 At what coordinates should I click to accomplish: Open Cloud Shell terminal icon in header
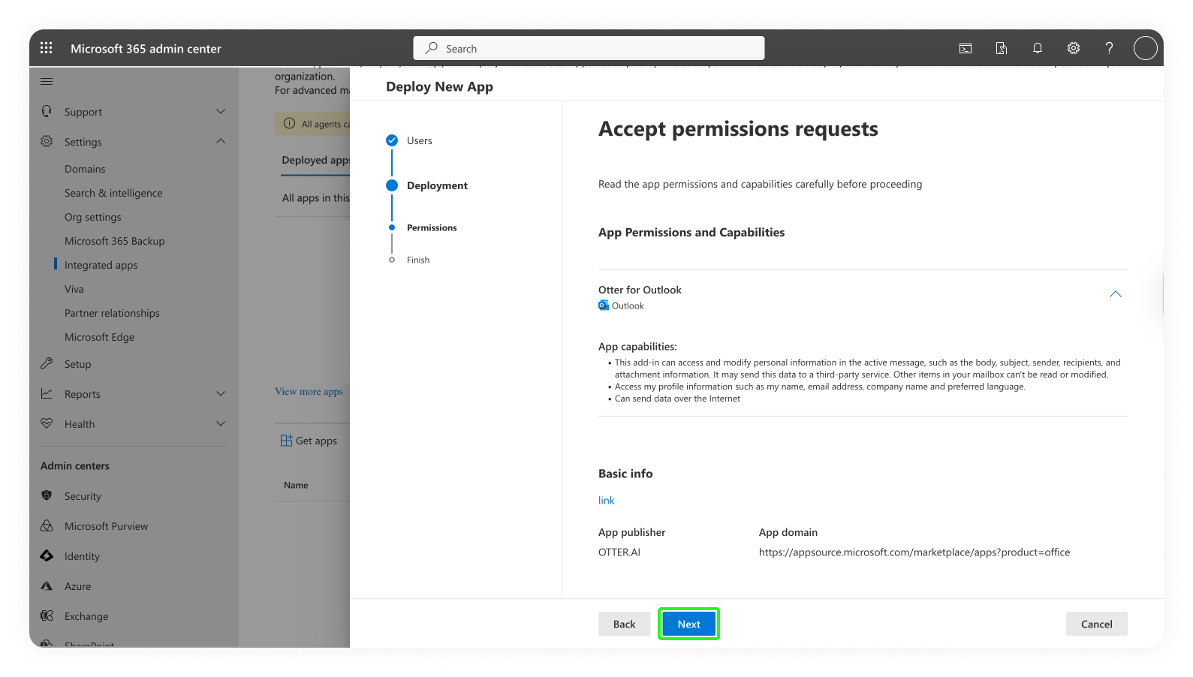tap(966, 48)
